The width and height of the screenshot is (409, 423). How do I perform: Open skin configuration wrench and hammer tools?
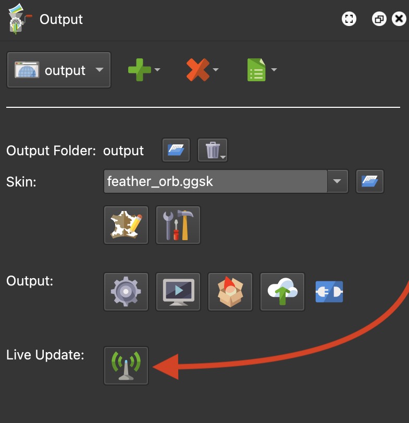pyautogui.click(x=178, y=225)
